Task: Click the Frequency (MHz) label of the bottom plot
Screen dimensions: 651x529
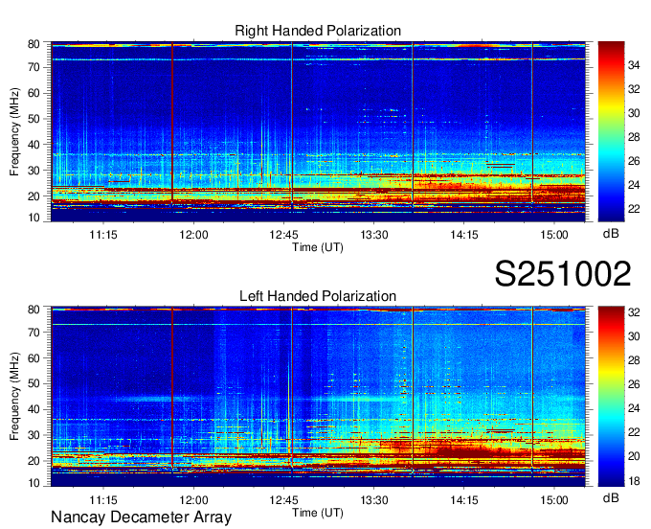Action: tap(15, 397)
